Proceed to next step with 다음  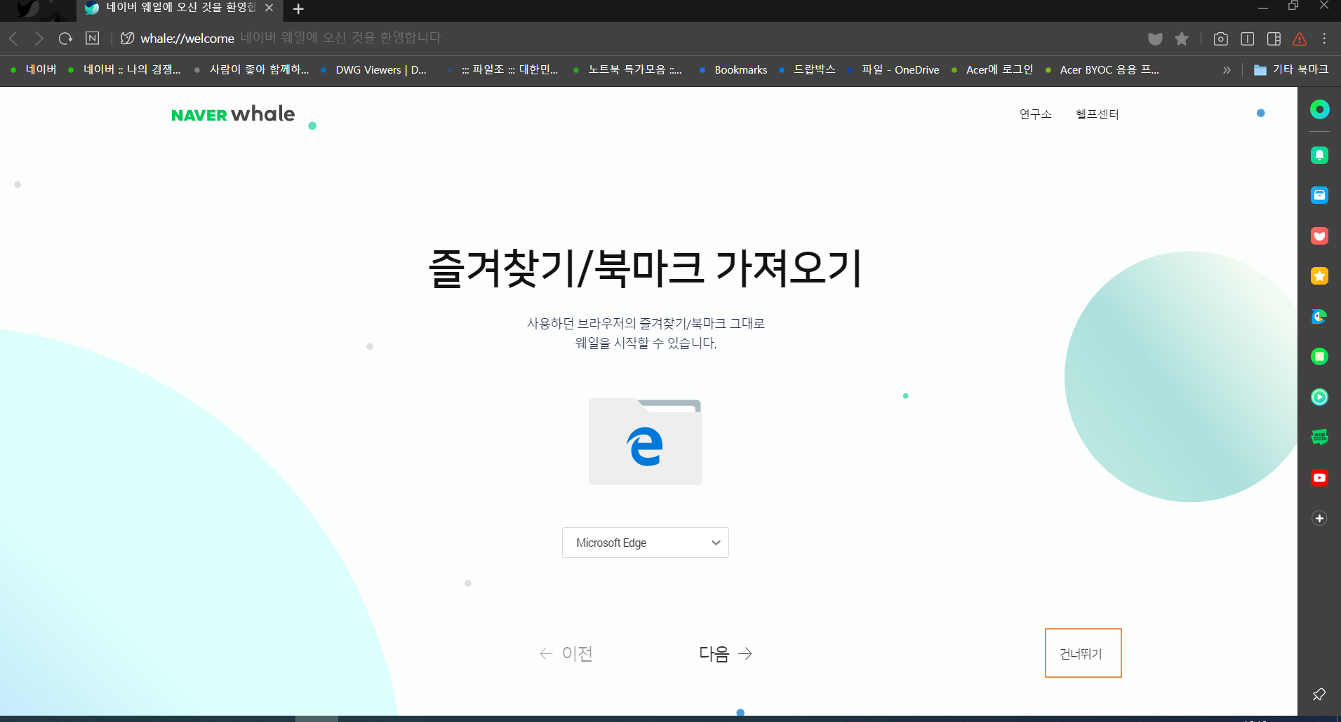click(x=726, y=653)
